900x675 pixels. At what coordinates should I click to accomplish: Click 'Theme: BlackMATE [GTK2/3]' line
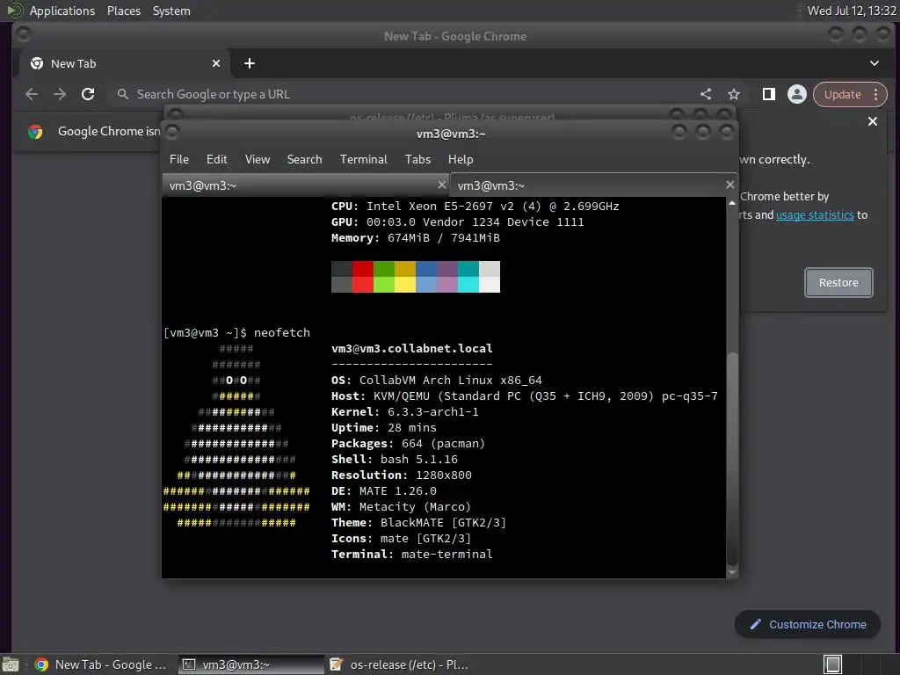point(418,522)
